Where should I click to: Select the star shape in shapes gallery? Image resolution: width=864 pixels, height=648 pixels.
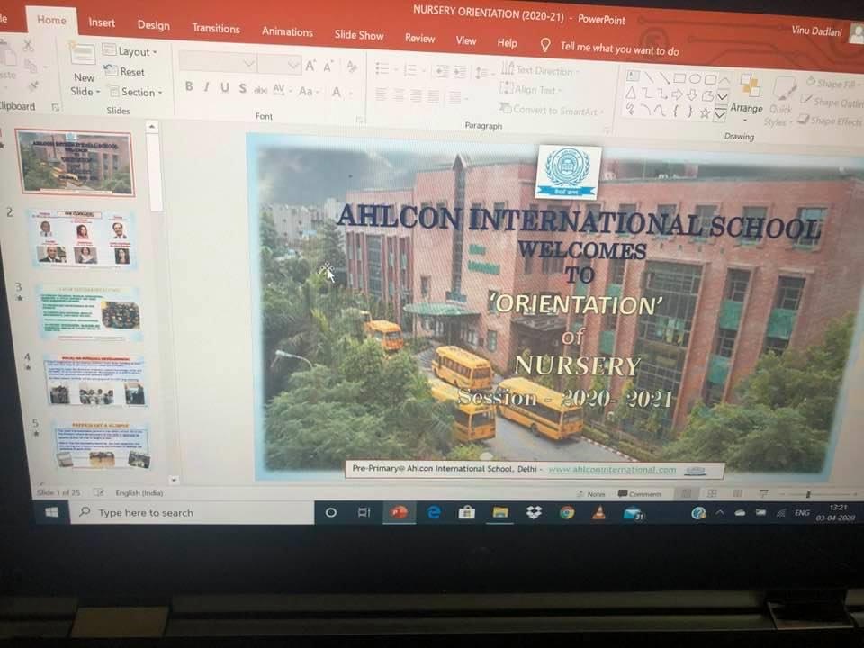pos(705,113)
